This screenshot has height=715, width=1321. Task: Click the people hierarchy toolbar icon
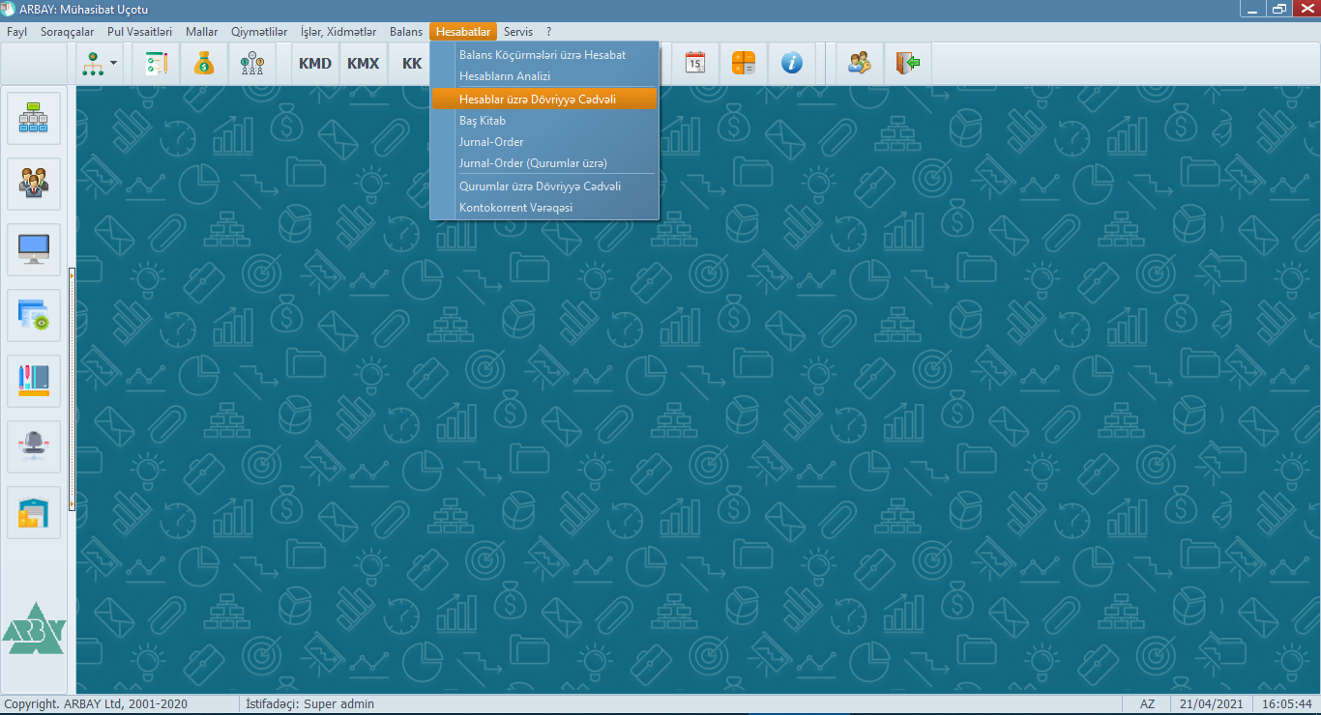[x=251, y=64]
